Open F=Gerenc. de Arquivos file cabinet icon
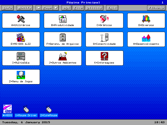 pos(63,37)
